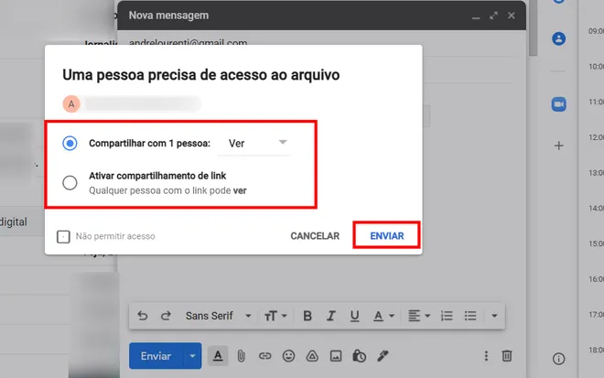
Task: Insert a file from Google Drive
Action: tap(312, 356)
